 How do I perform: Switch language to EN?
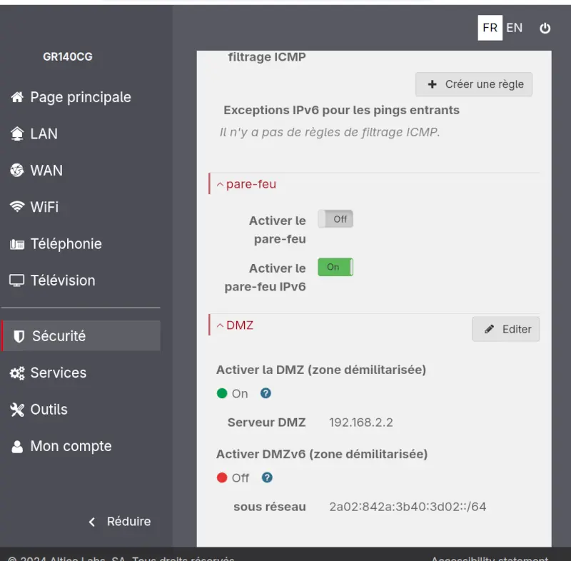coord(514,28)
